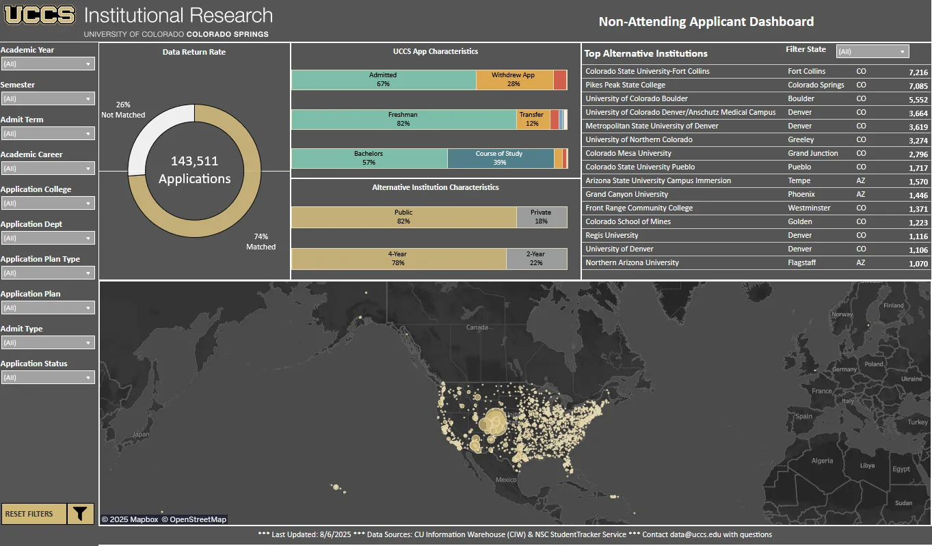Open the Application Status dropdown

tap(48, 377)
